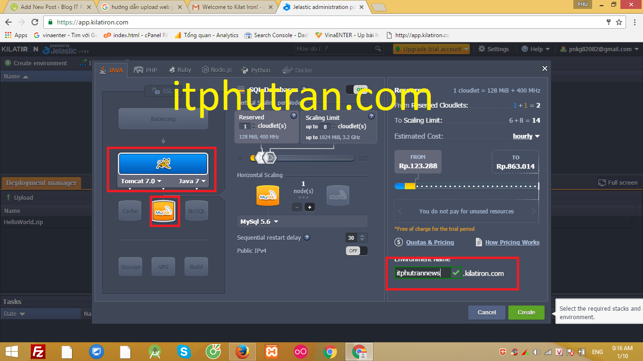Switch to the Python tab
The width and height of the screenshot is (643, 361).
pos(256,70)
